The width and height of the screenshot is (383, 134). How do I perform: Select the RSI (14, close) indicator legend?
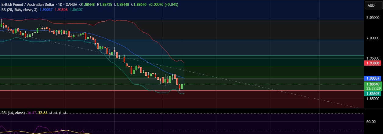point(13,113)
